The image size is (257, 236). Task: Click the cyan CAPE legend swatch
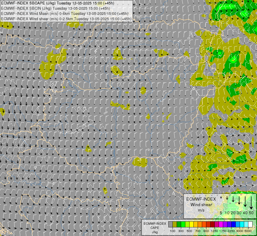point(242,224)
